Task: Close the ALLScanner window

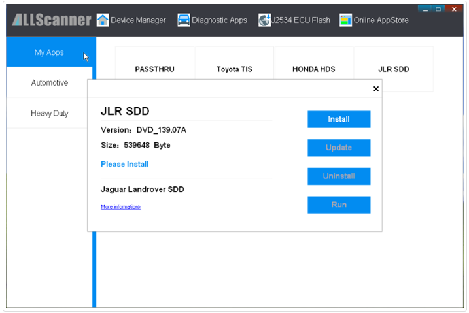Action: pos(454,9)
